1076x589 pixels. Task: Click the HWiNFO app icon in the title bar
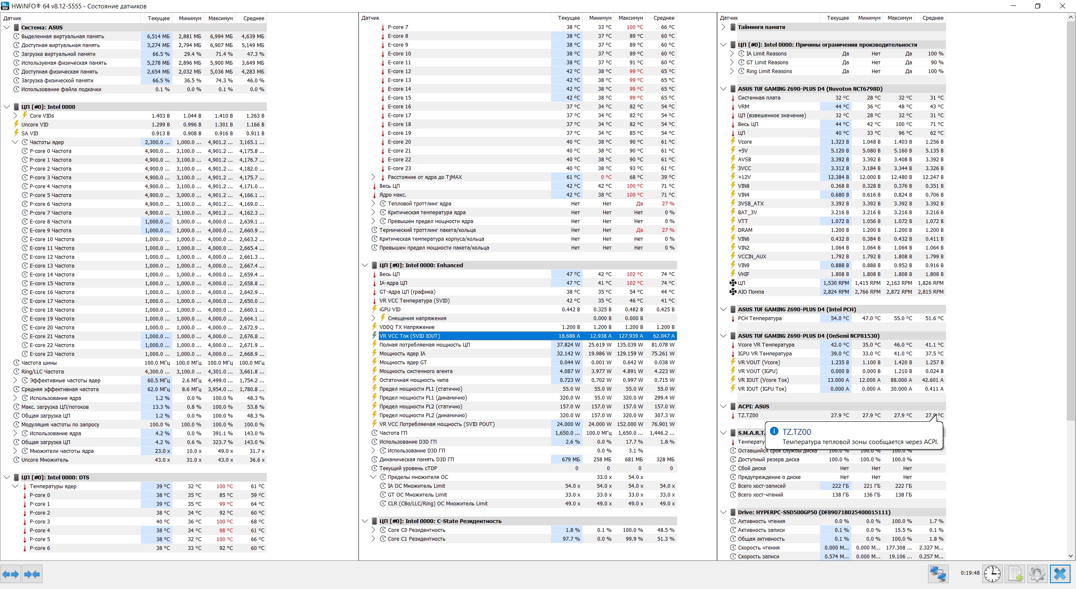tap(5, 6)
